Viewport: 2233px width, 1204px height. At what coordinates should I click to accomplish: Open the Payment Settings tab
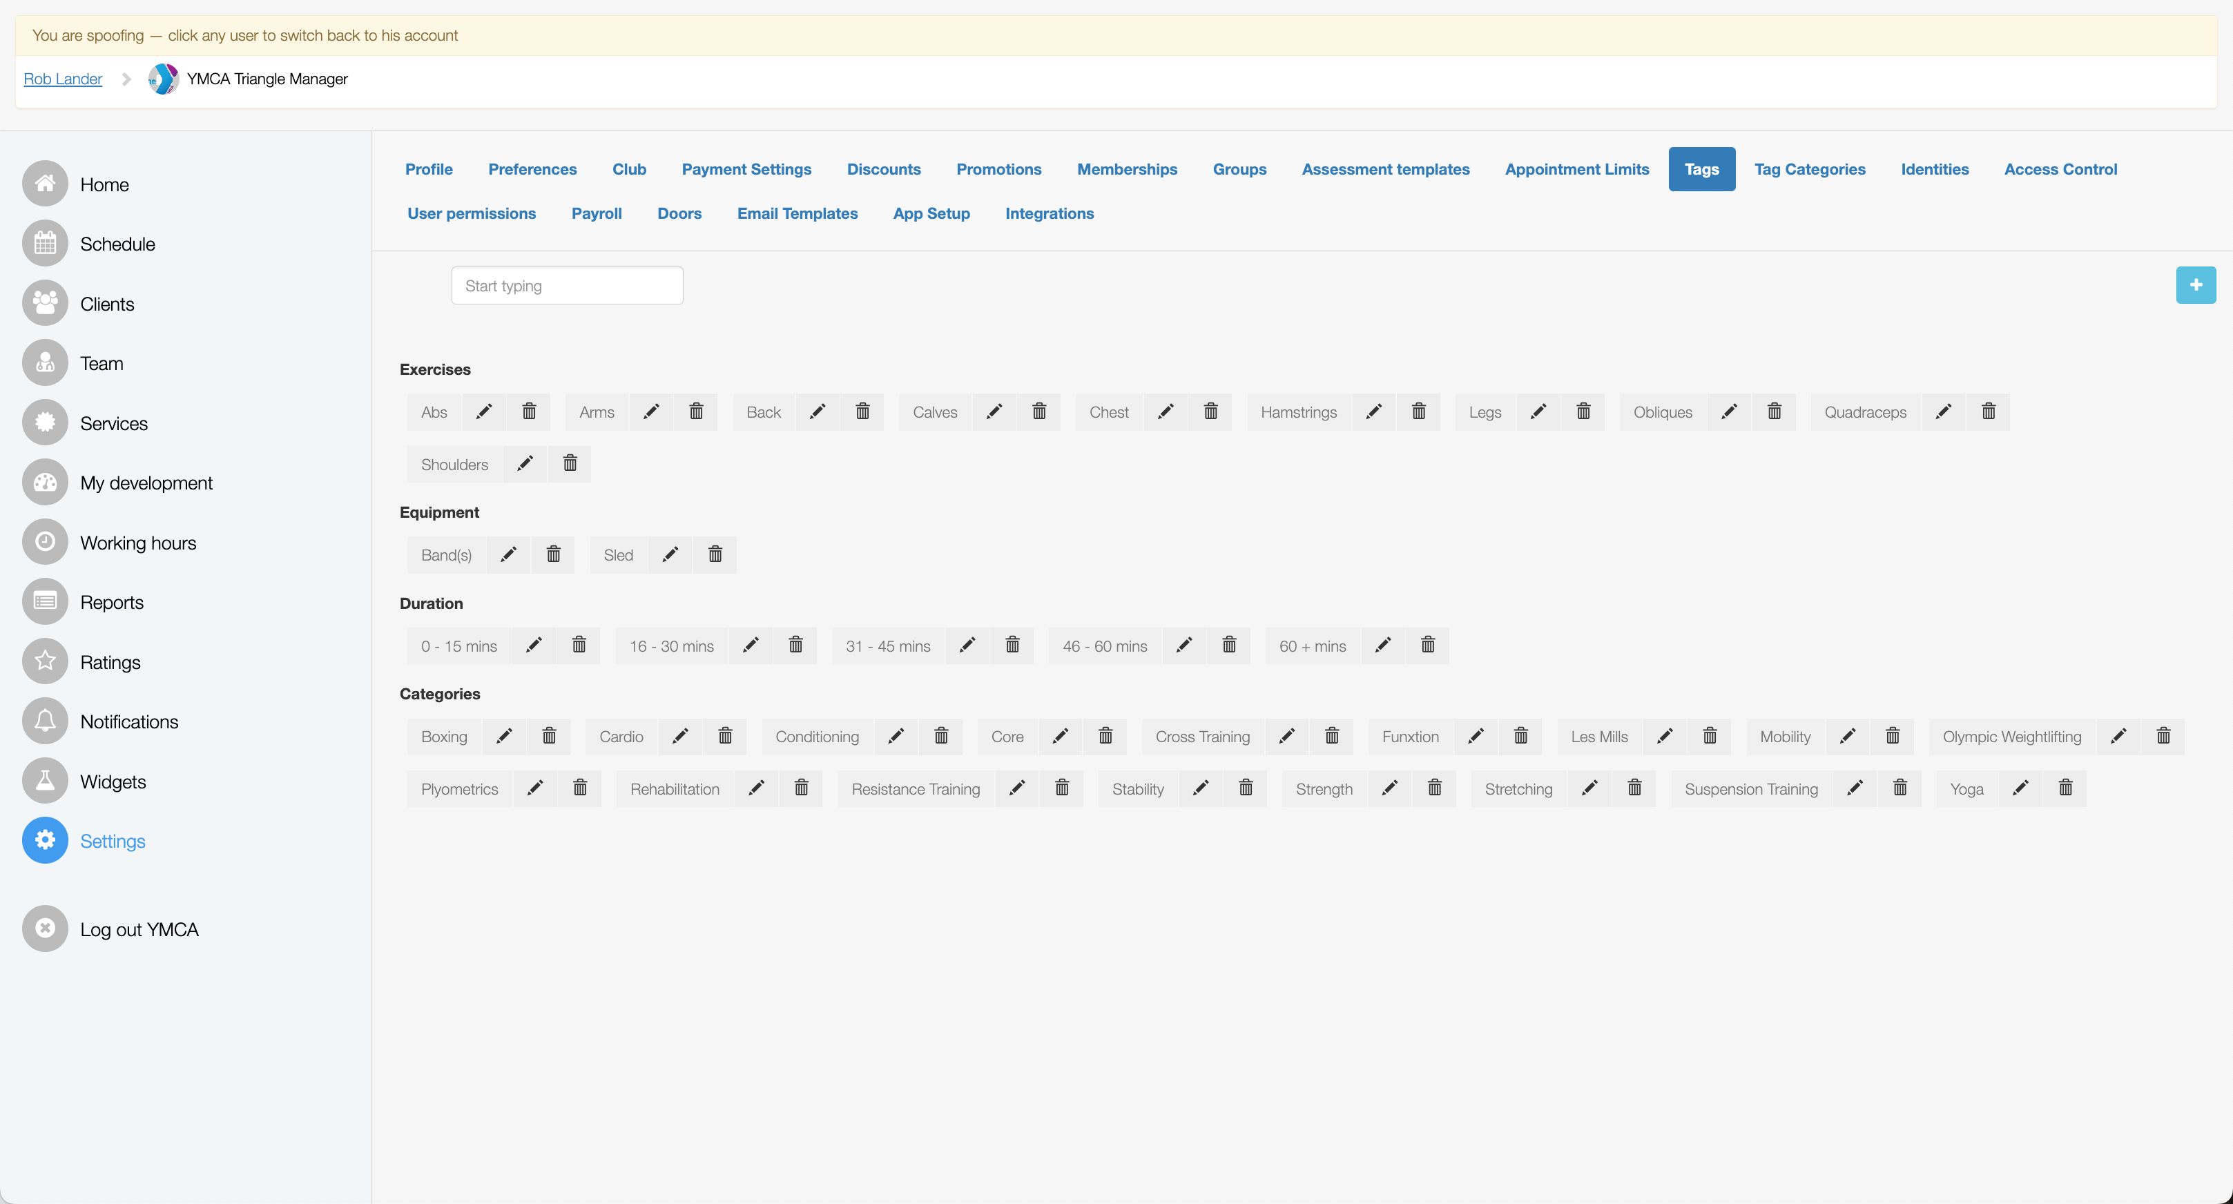pos(746,169)
